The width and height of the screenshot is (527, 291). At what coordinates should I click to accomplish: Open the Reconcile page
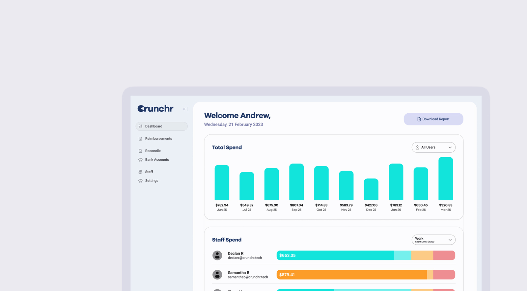[153, 151]
